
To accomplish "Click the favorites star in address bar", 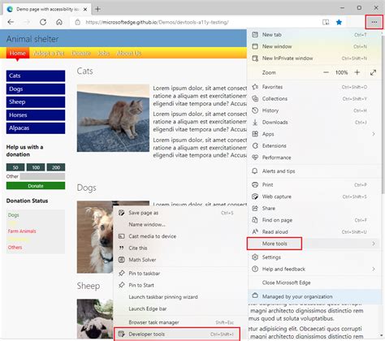I will pyautogui.click(x=339, y=22).
